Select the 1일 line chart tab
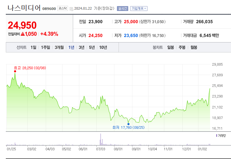The height and width of the screenshot is (159, 231). coord(34,47)
